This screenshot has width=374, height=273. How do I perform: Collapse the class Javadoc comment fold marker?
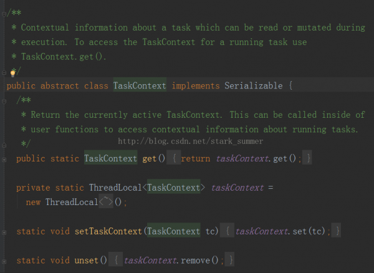coord(4,14)
